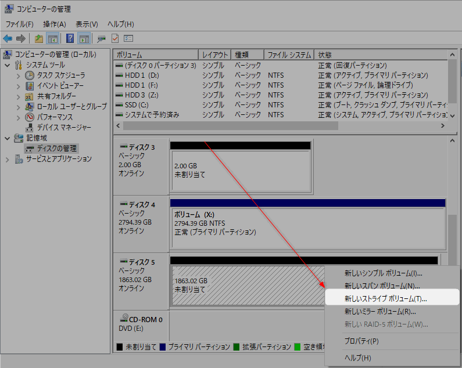
Task: Expand the Task Scheduler node
Action: tap(18, 76)
